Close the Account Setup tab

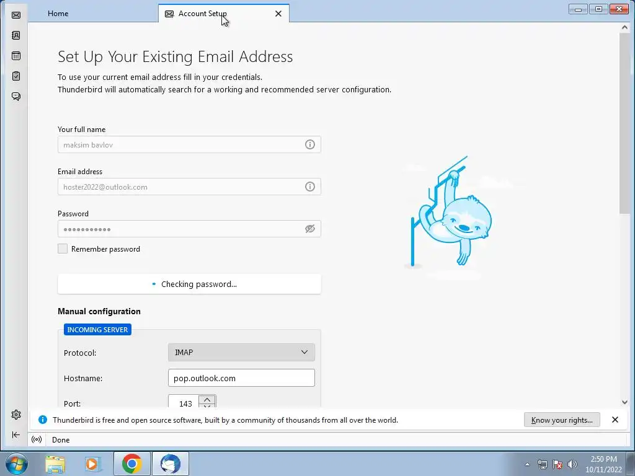click(278, 14)
